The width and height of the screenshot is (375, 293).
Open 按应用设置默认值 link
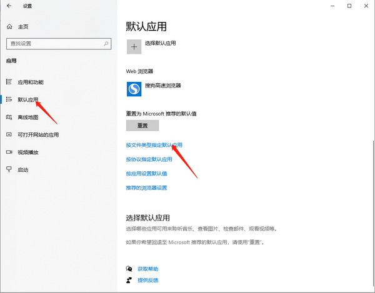(x=146, y=174)
